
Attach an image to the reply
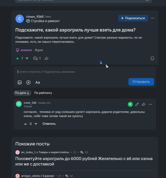20,82
